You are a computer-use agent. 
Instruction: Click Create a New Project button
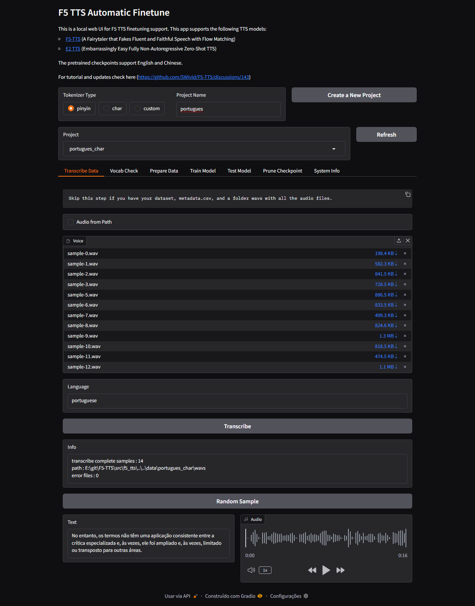(x=354, y=95)
